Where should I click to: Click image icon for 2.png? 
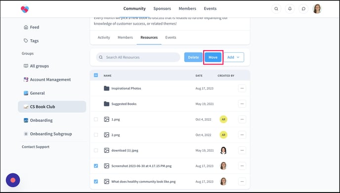(x=106, y=135)
